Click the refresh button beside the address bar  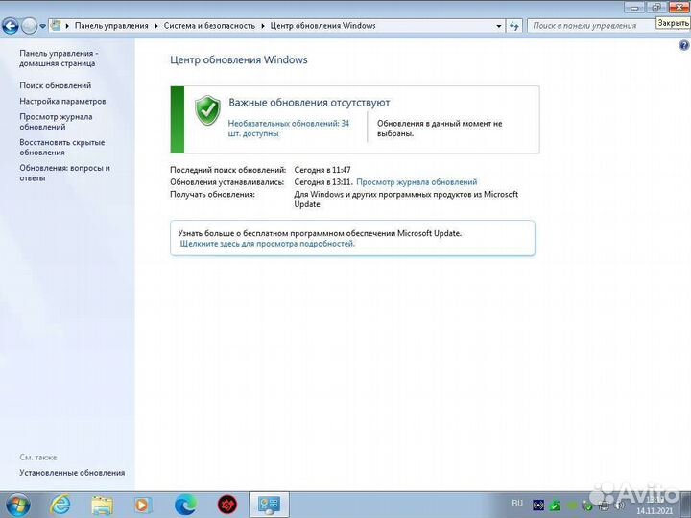tap(514, 26)
